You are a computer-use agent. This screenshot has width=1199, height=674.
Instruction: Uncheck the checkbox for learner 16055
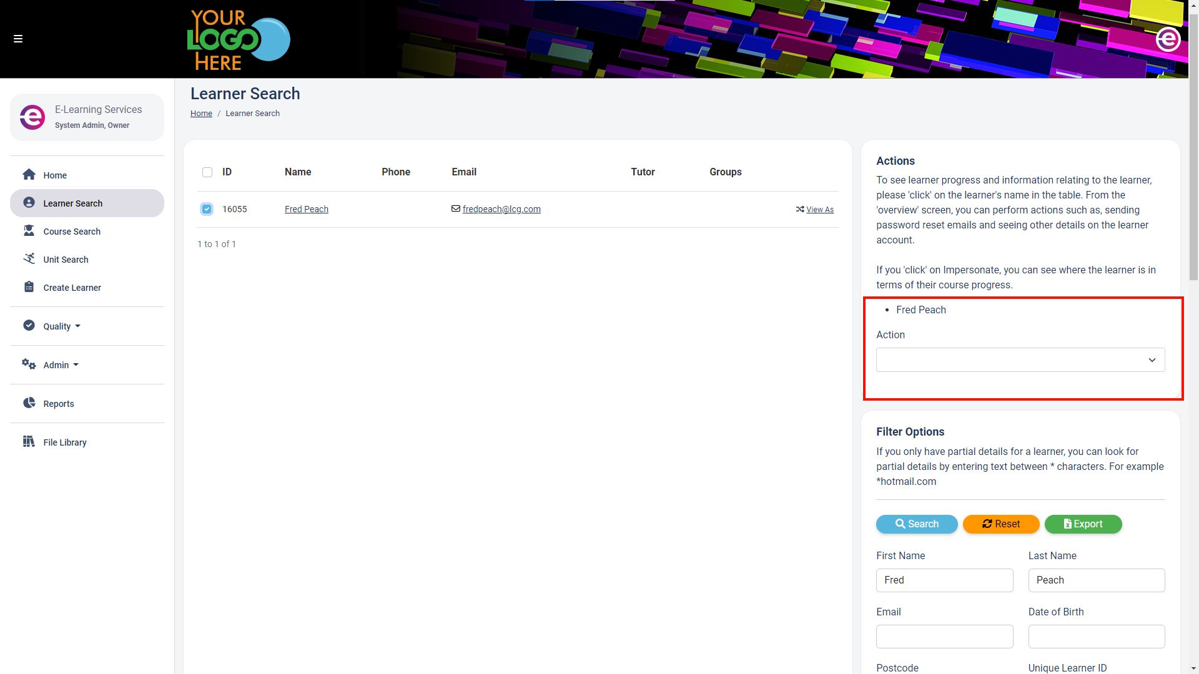click(x=207, y=209)
